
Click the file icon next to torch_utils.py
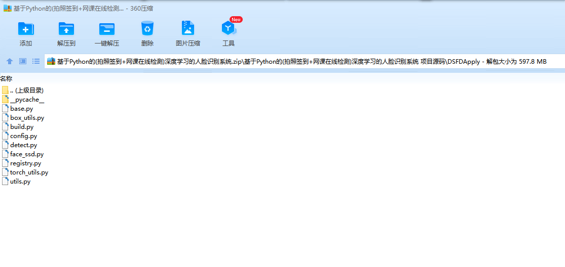coord(5,172)
